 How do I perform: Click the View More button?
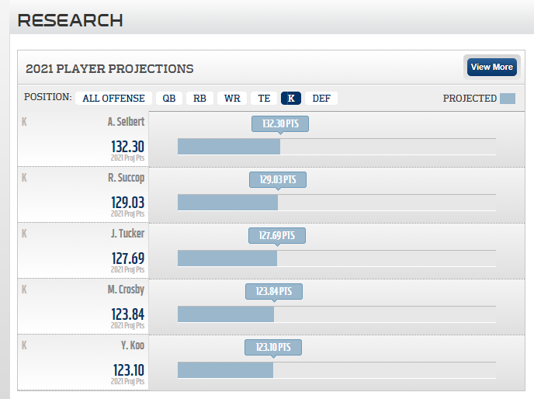[492, 67]
